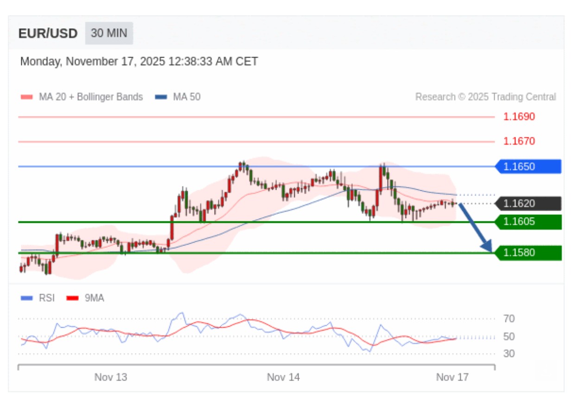The width and height of the screenshot is (573, 400).
Task: Click the blue downward trend arrow
Action: (476, 228)
